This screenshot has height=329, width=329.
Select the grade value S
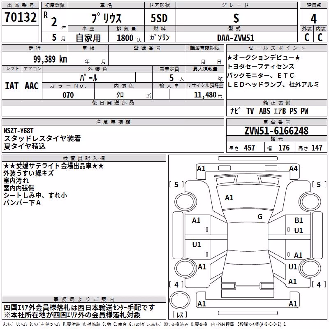[x=236, y=18]
